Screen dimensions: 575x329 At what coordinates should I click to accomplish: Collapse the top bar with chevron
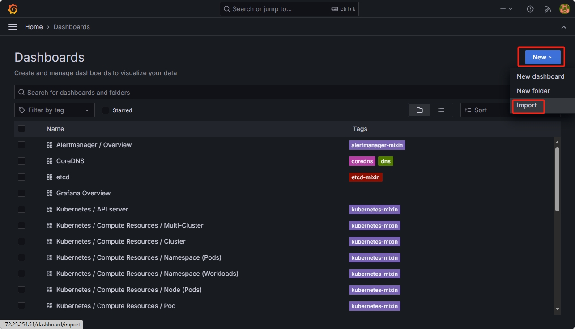(564, 27)
